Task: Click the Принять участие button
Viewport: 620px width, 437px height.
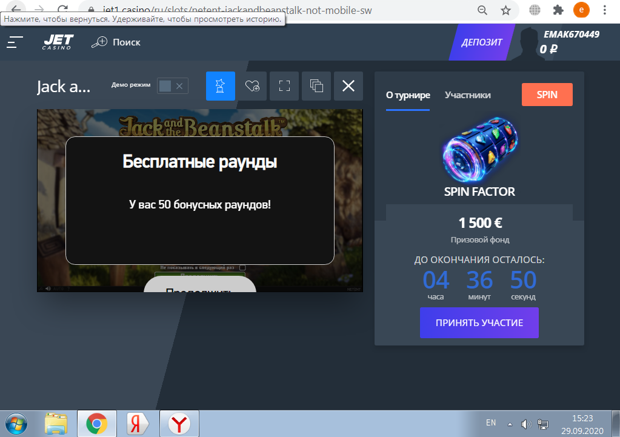Action: coord(479,322)
